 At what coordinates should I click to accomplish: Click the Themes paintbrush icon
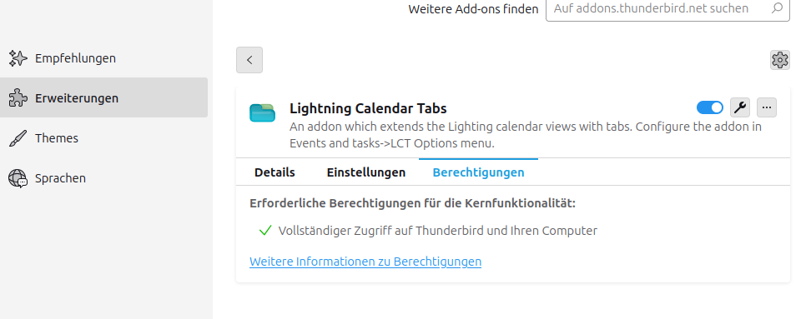[18, 137]
